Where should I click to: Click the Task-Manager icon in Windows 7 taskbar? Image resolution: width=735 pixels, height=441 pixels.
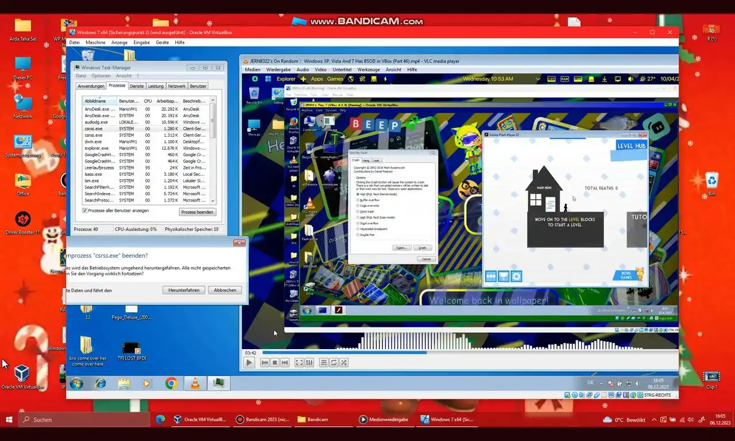coord(219,383)
